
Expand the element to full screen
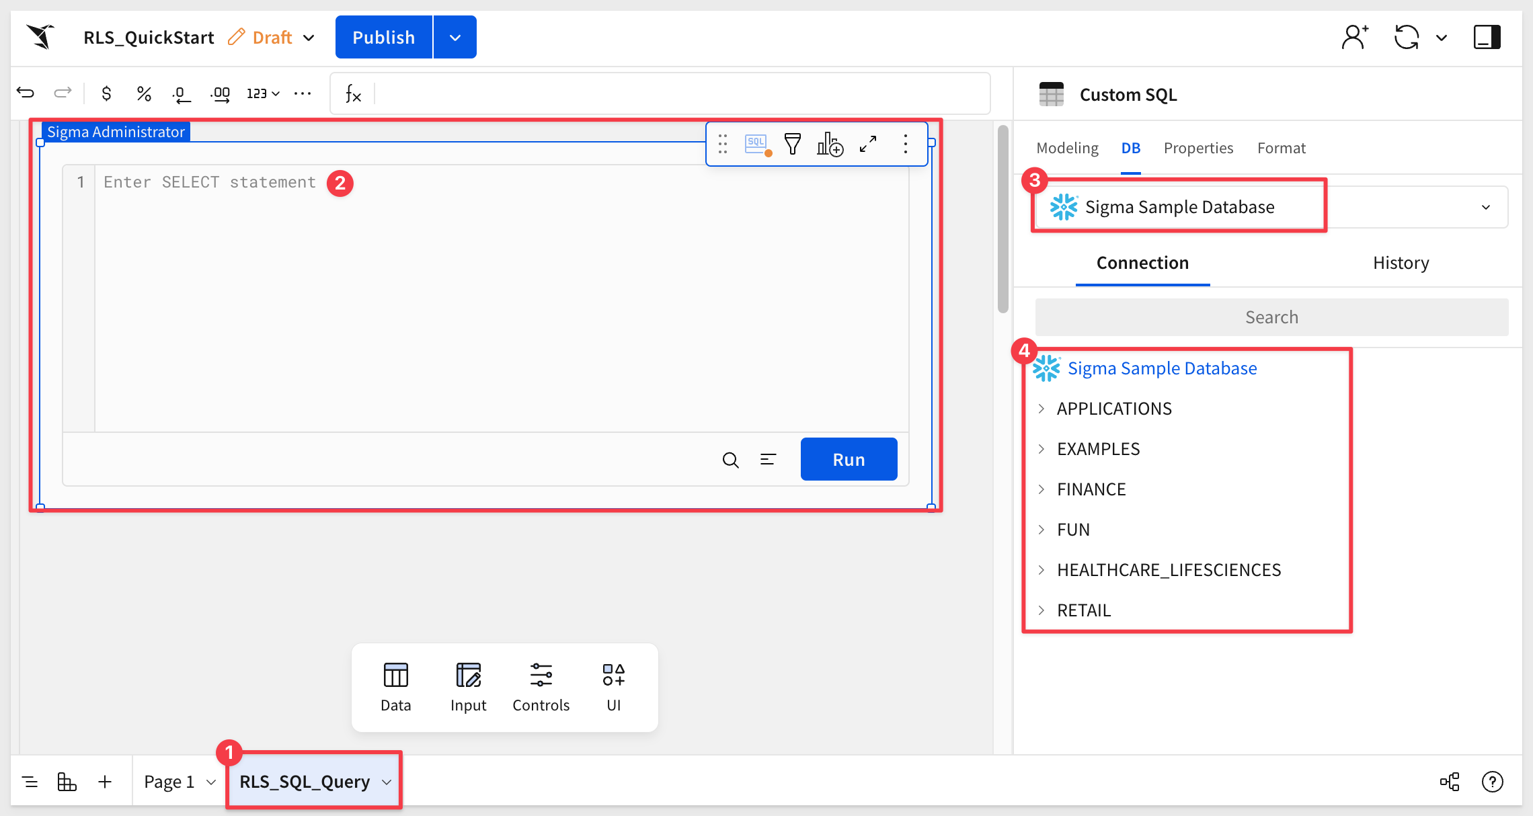(868, 144)
